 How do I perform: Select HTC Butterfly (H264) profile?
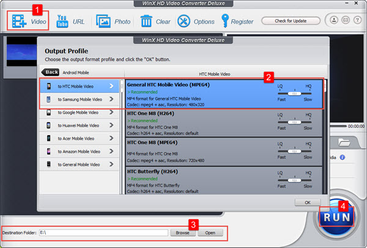[x=224, y=180]
